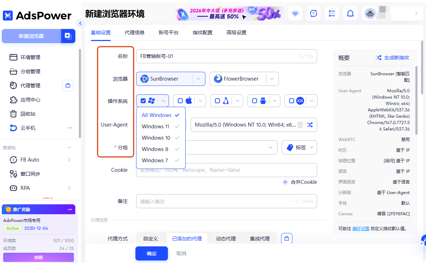Click the 新建浏览器 button
The width and height of the screenshot is (426, 263).
31,36
